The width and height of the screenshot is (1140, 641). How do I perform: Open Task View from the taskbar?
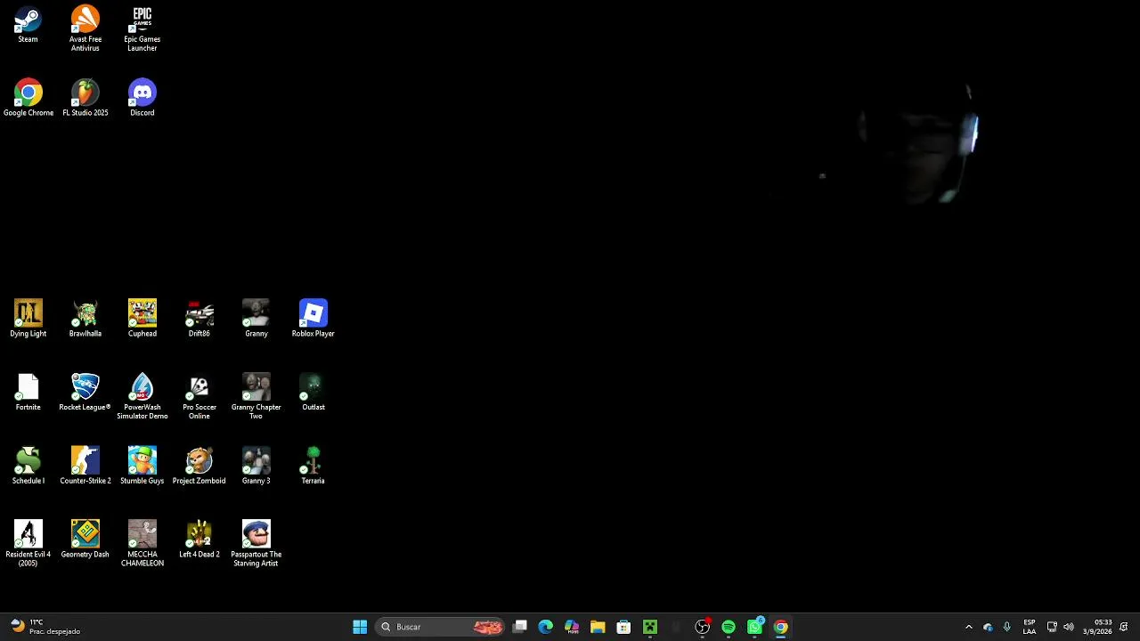pos(520,627)
